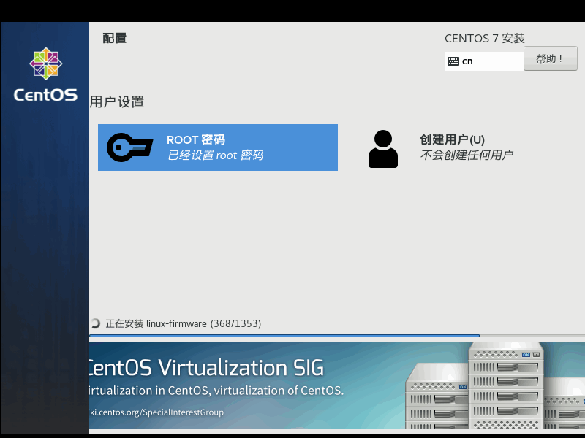The image size is (585, 438).
Task: Click the user silhouette icon
Action: point(382,149)
